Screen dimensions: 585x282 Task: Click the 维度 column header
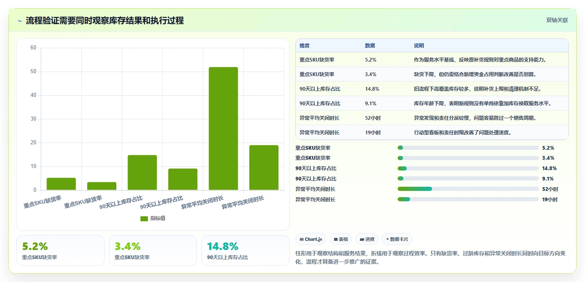[305, 46]
